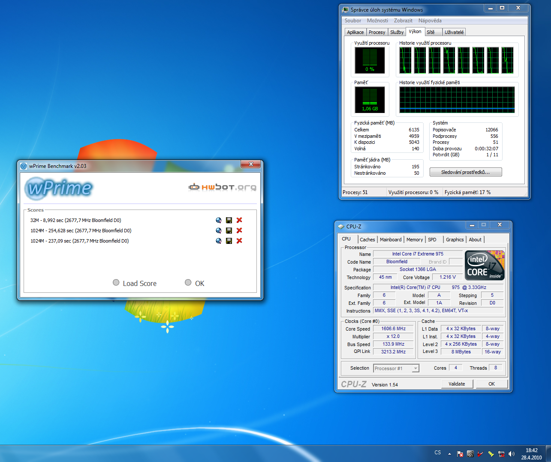Switch to the Procesy tab

pos(377,32)
